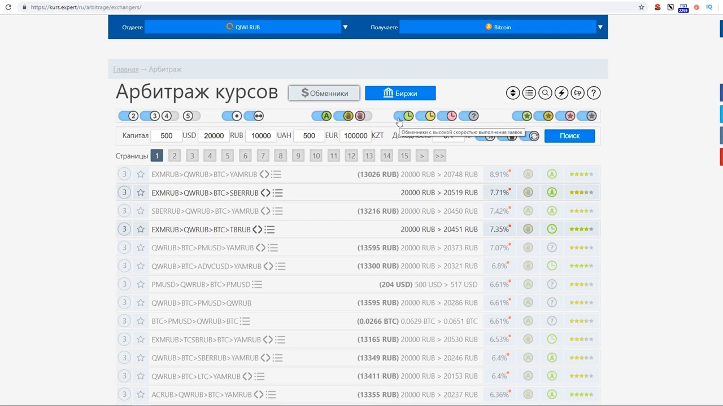Toggle the single-dot chain type filter

click(232, 116)
